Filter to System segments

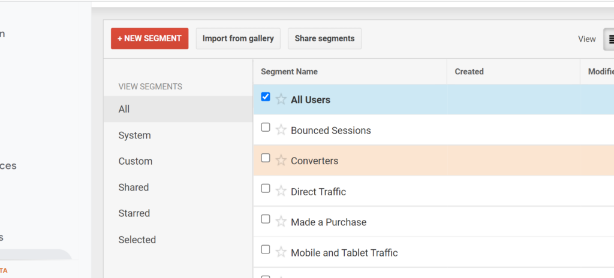tap(178, 135)
